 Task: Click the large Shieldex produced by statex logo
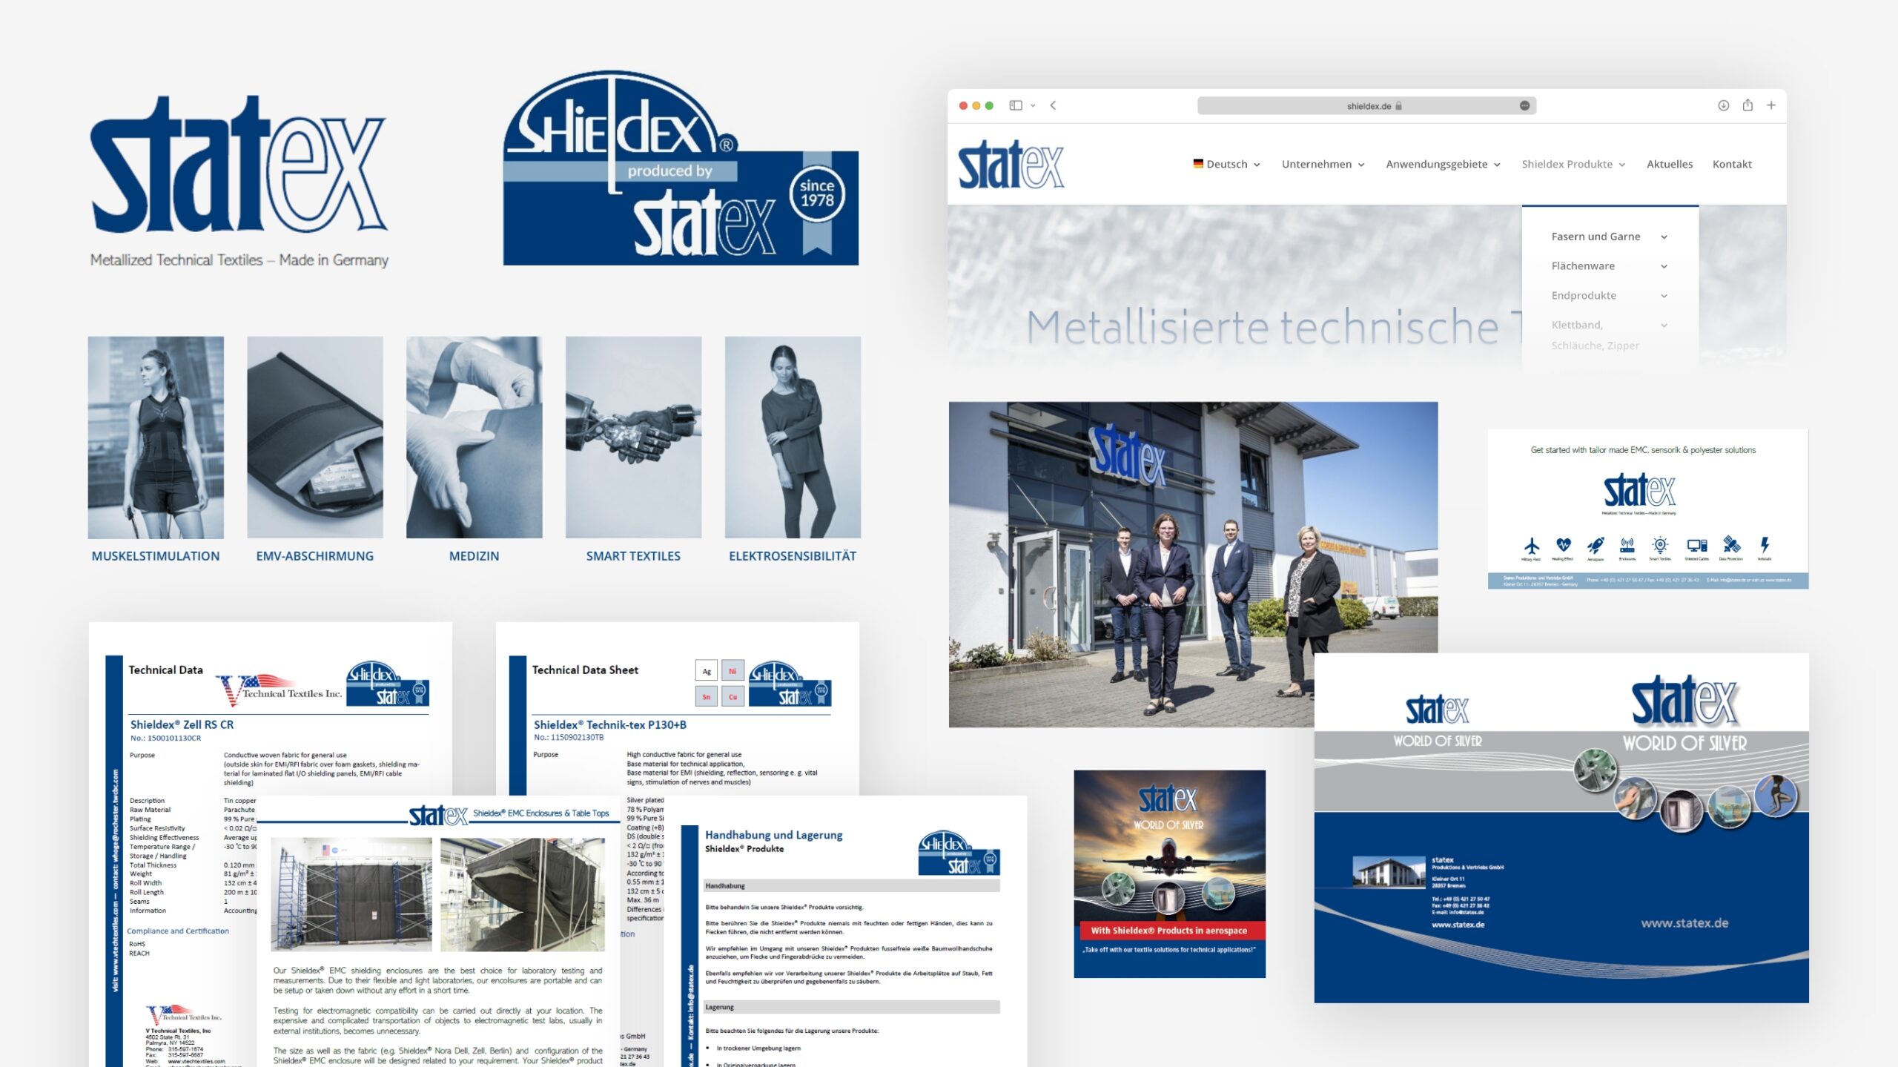(x=681, y=168)
